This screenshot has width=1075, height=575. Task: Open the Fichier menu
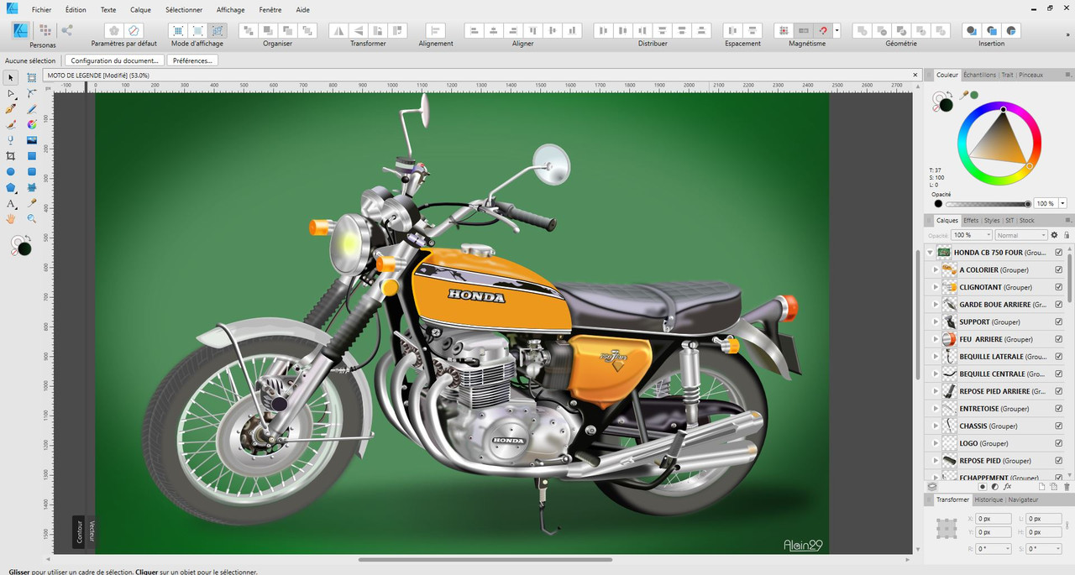[x=41, y=10]
